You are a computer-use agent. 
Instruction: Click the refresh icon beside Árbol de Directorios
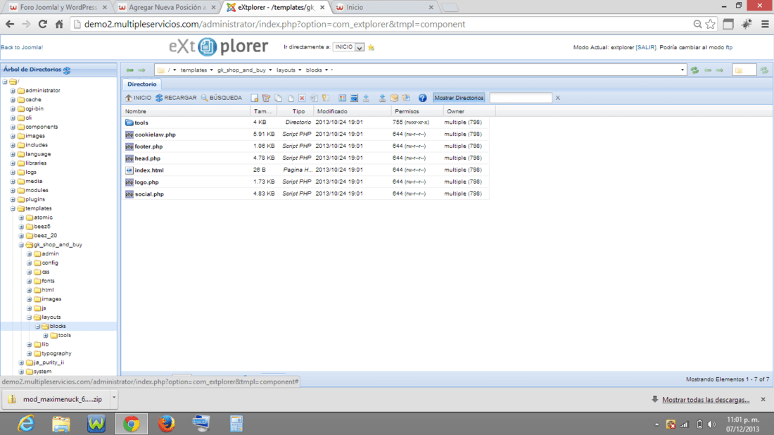point(67,70)
